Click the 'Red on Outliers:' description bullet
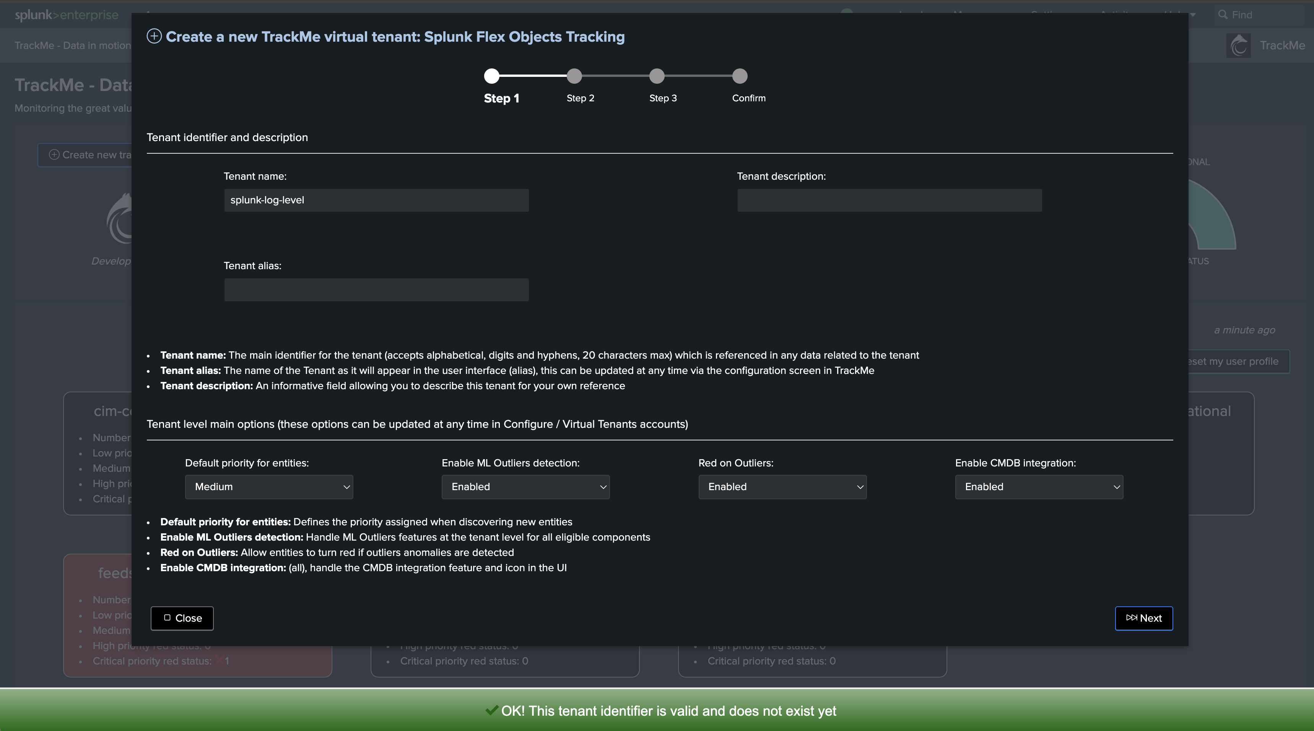This screenshot has width=1314, height=731. pos(337,552)
